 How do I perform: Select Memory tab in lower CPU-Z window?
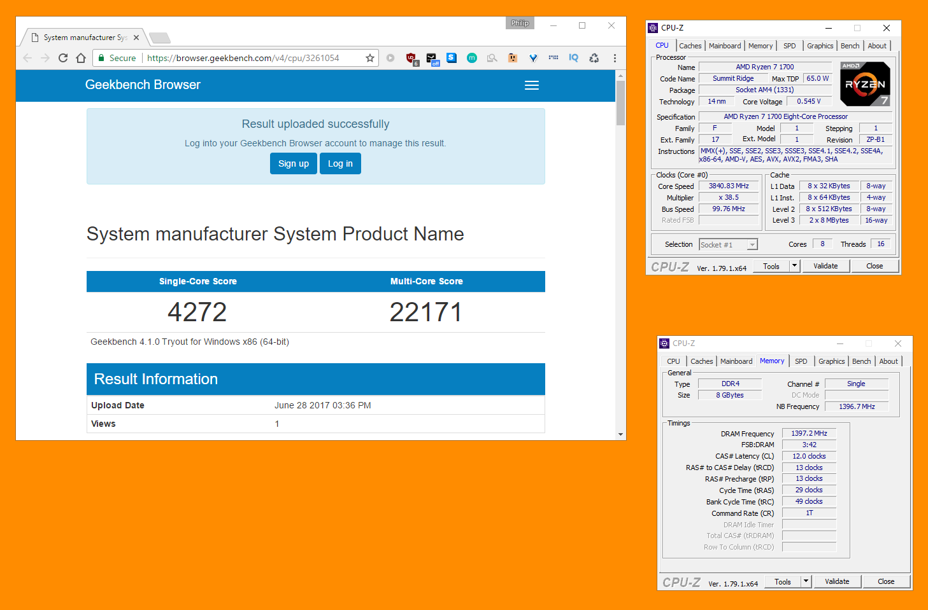772,361
